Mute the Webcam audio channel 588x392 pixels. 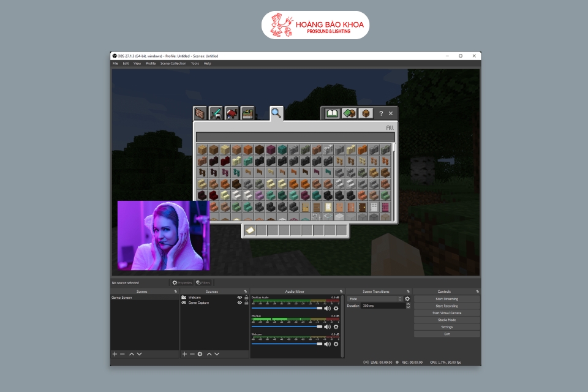pyautogui.click(x=327, y=344)
